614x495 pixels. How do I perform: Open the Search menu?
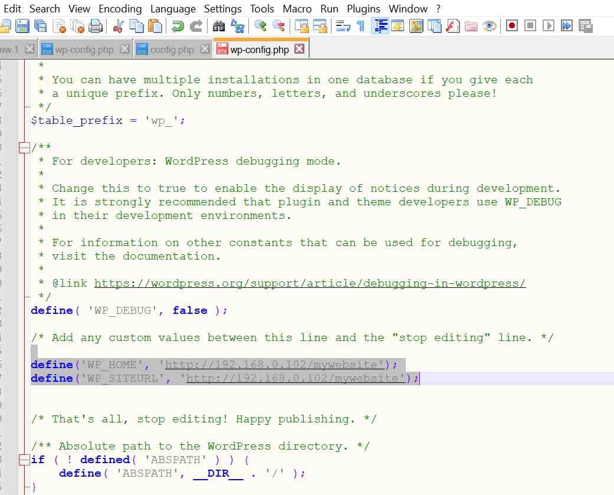[x=45, y=8]
